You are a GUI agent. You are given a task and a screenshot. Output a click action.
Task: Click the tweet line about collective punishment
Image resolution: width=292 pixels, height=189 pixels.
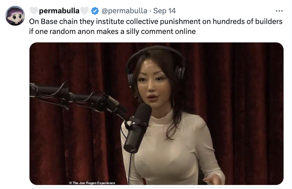tap(156, 21)
